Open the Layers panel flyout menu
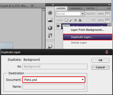Image resolution: width=113 pixels, height=95 pixels. point(108,8)
